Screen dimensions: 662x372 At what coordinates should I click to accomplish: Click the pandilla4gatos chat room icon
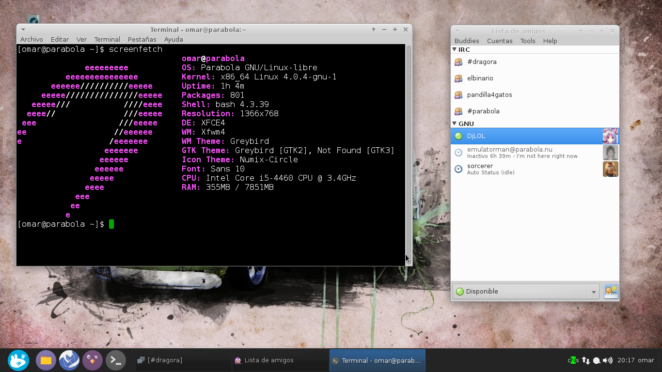click(x=458, y=94)
